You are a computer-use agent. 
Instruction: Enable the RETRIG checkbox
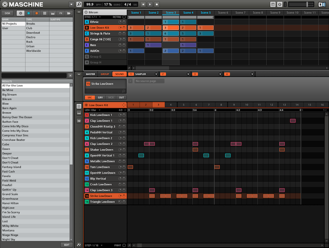point(124,17)
